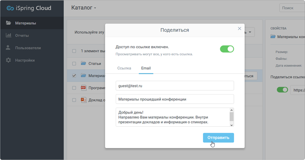Image resolution: width=305 pixels, height=160 pixels.
Task: Click the PowerPoint Доклад file icon
Action: point(83,100)
